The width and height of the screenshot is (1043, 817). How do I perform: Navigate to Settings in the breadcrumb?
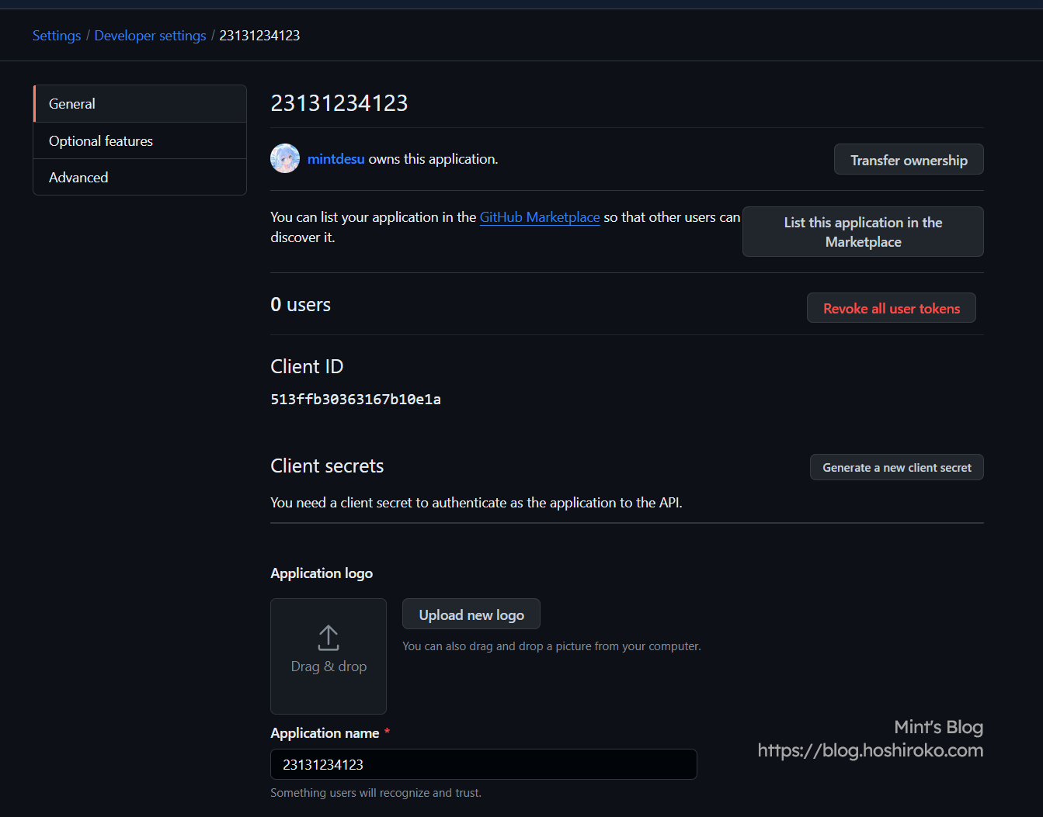coord(57,36)
